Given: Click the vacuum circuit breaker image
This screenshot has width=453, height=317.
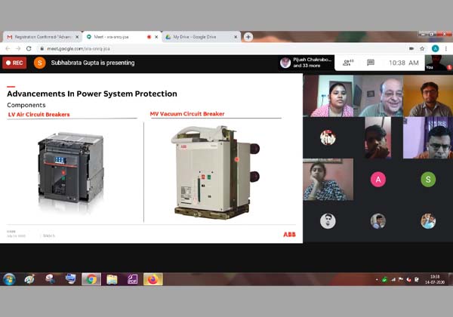Looking at the screenshot, I should [x=215, y=172].
